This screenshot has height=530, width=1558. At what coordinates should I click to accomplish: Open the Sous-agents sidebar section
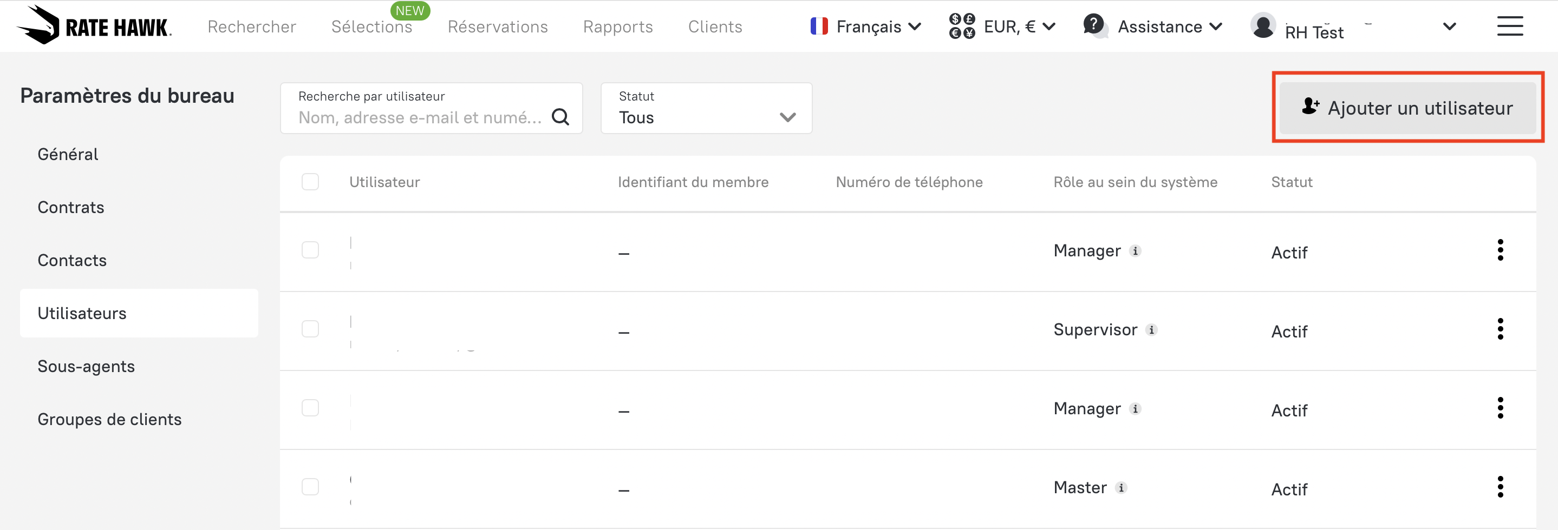pyautogui.click(x=86, y=366)
